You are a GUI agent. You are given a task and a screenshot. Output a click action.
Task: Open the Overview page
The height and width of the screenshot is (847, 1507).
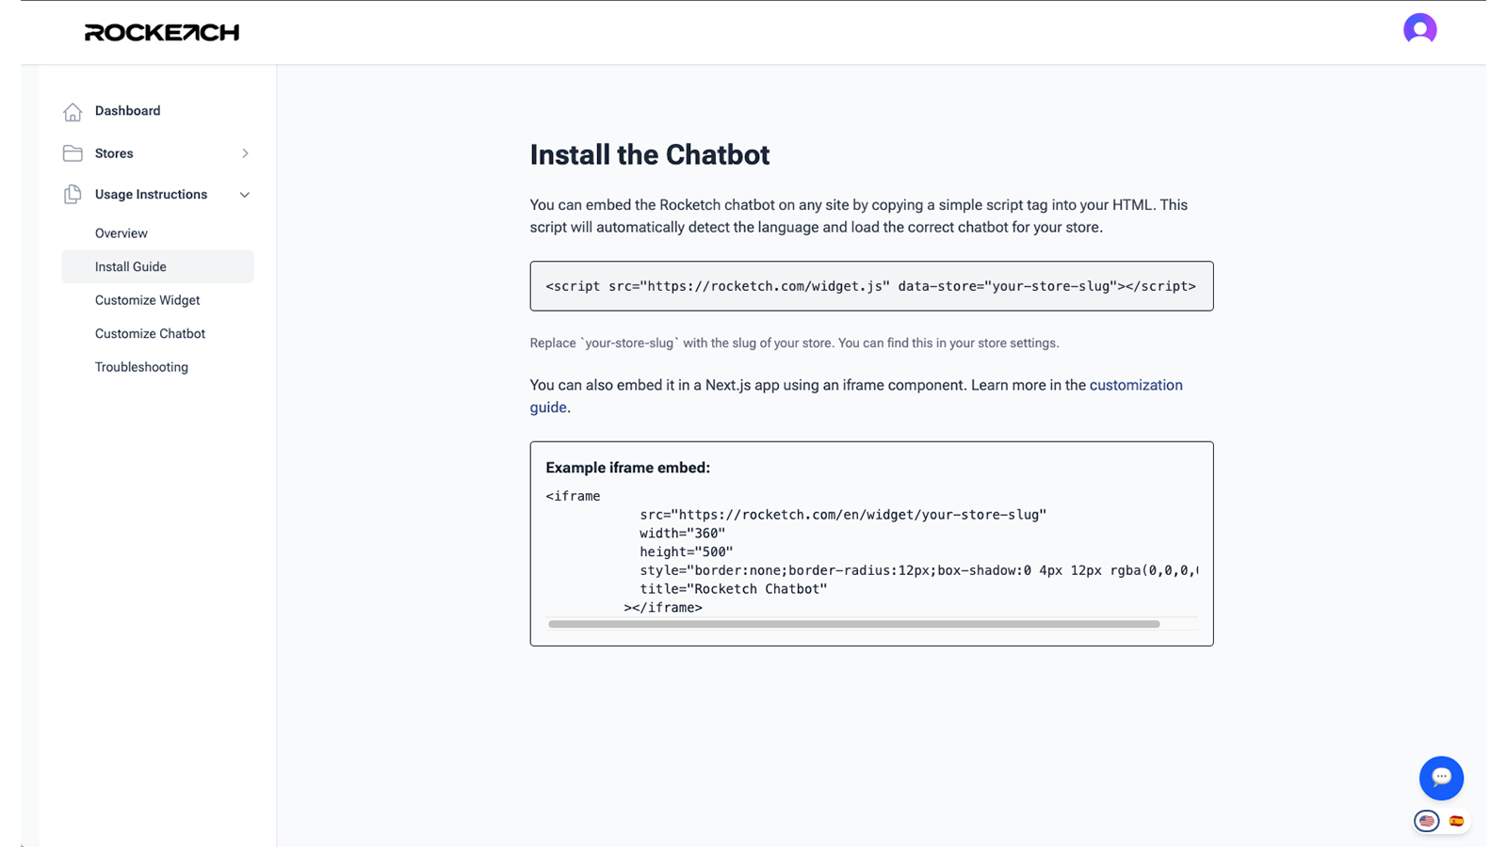pyautogui.click(x=122, y=233)
